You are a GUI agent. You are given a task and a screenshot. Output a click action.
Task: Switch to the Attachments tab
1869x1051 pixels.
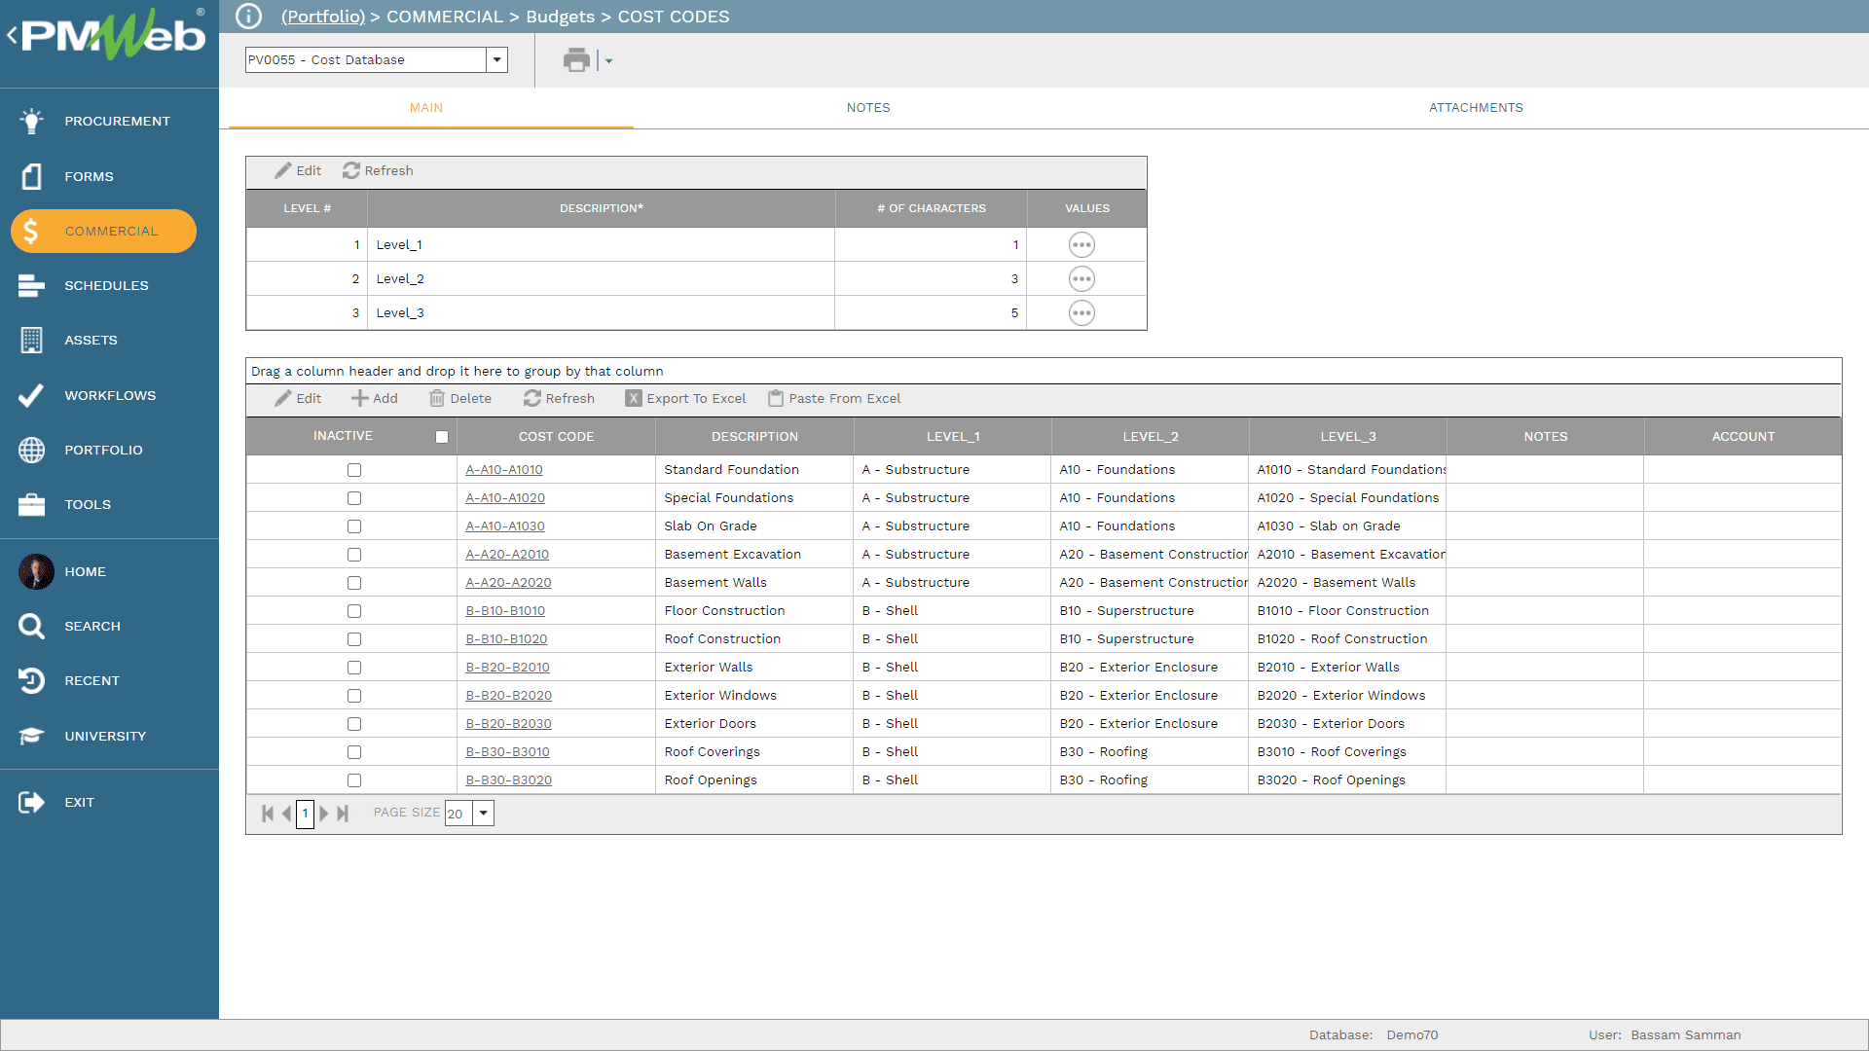click(x=1476, y=108)
